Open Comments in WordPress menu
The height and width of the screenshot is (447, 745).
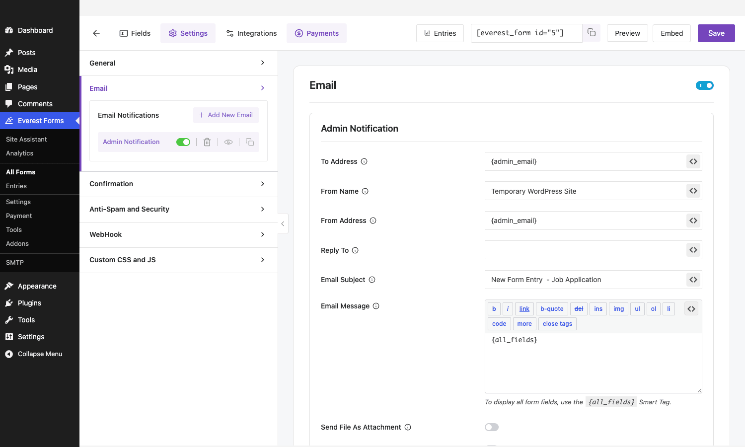[x=40, y=104]
